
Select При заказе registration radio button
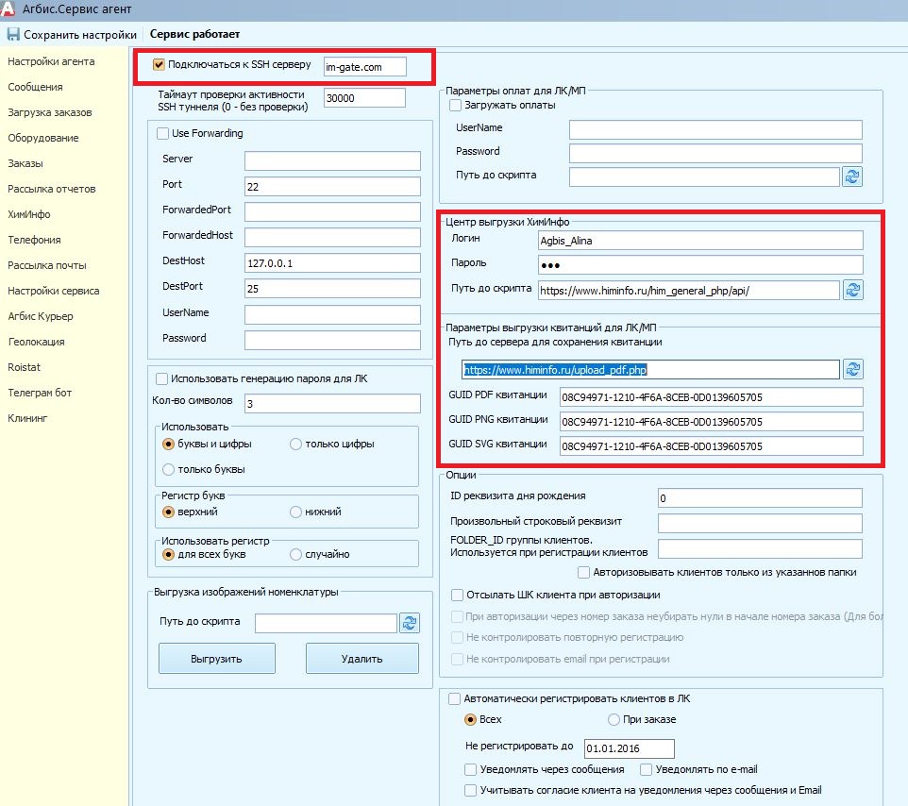coord(614,720)
